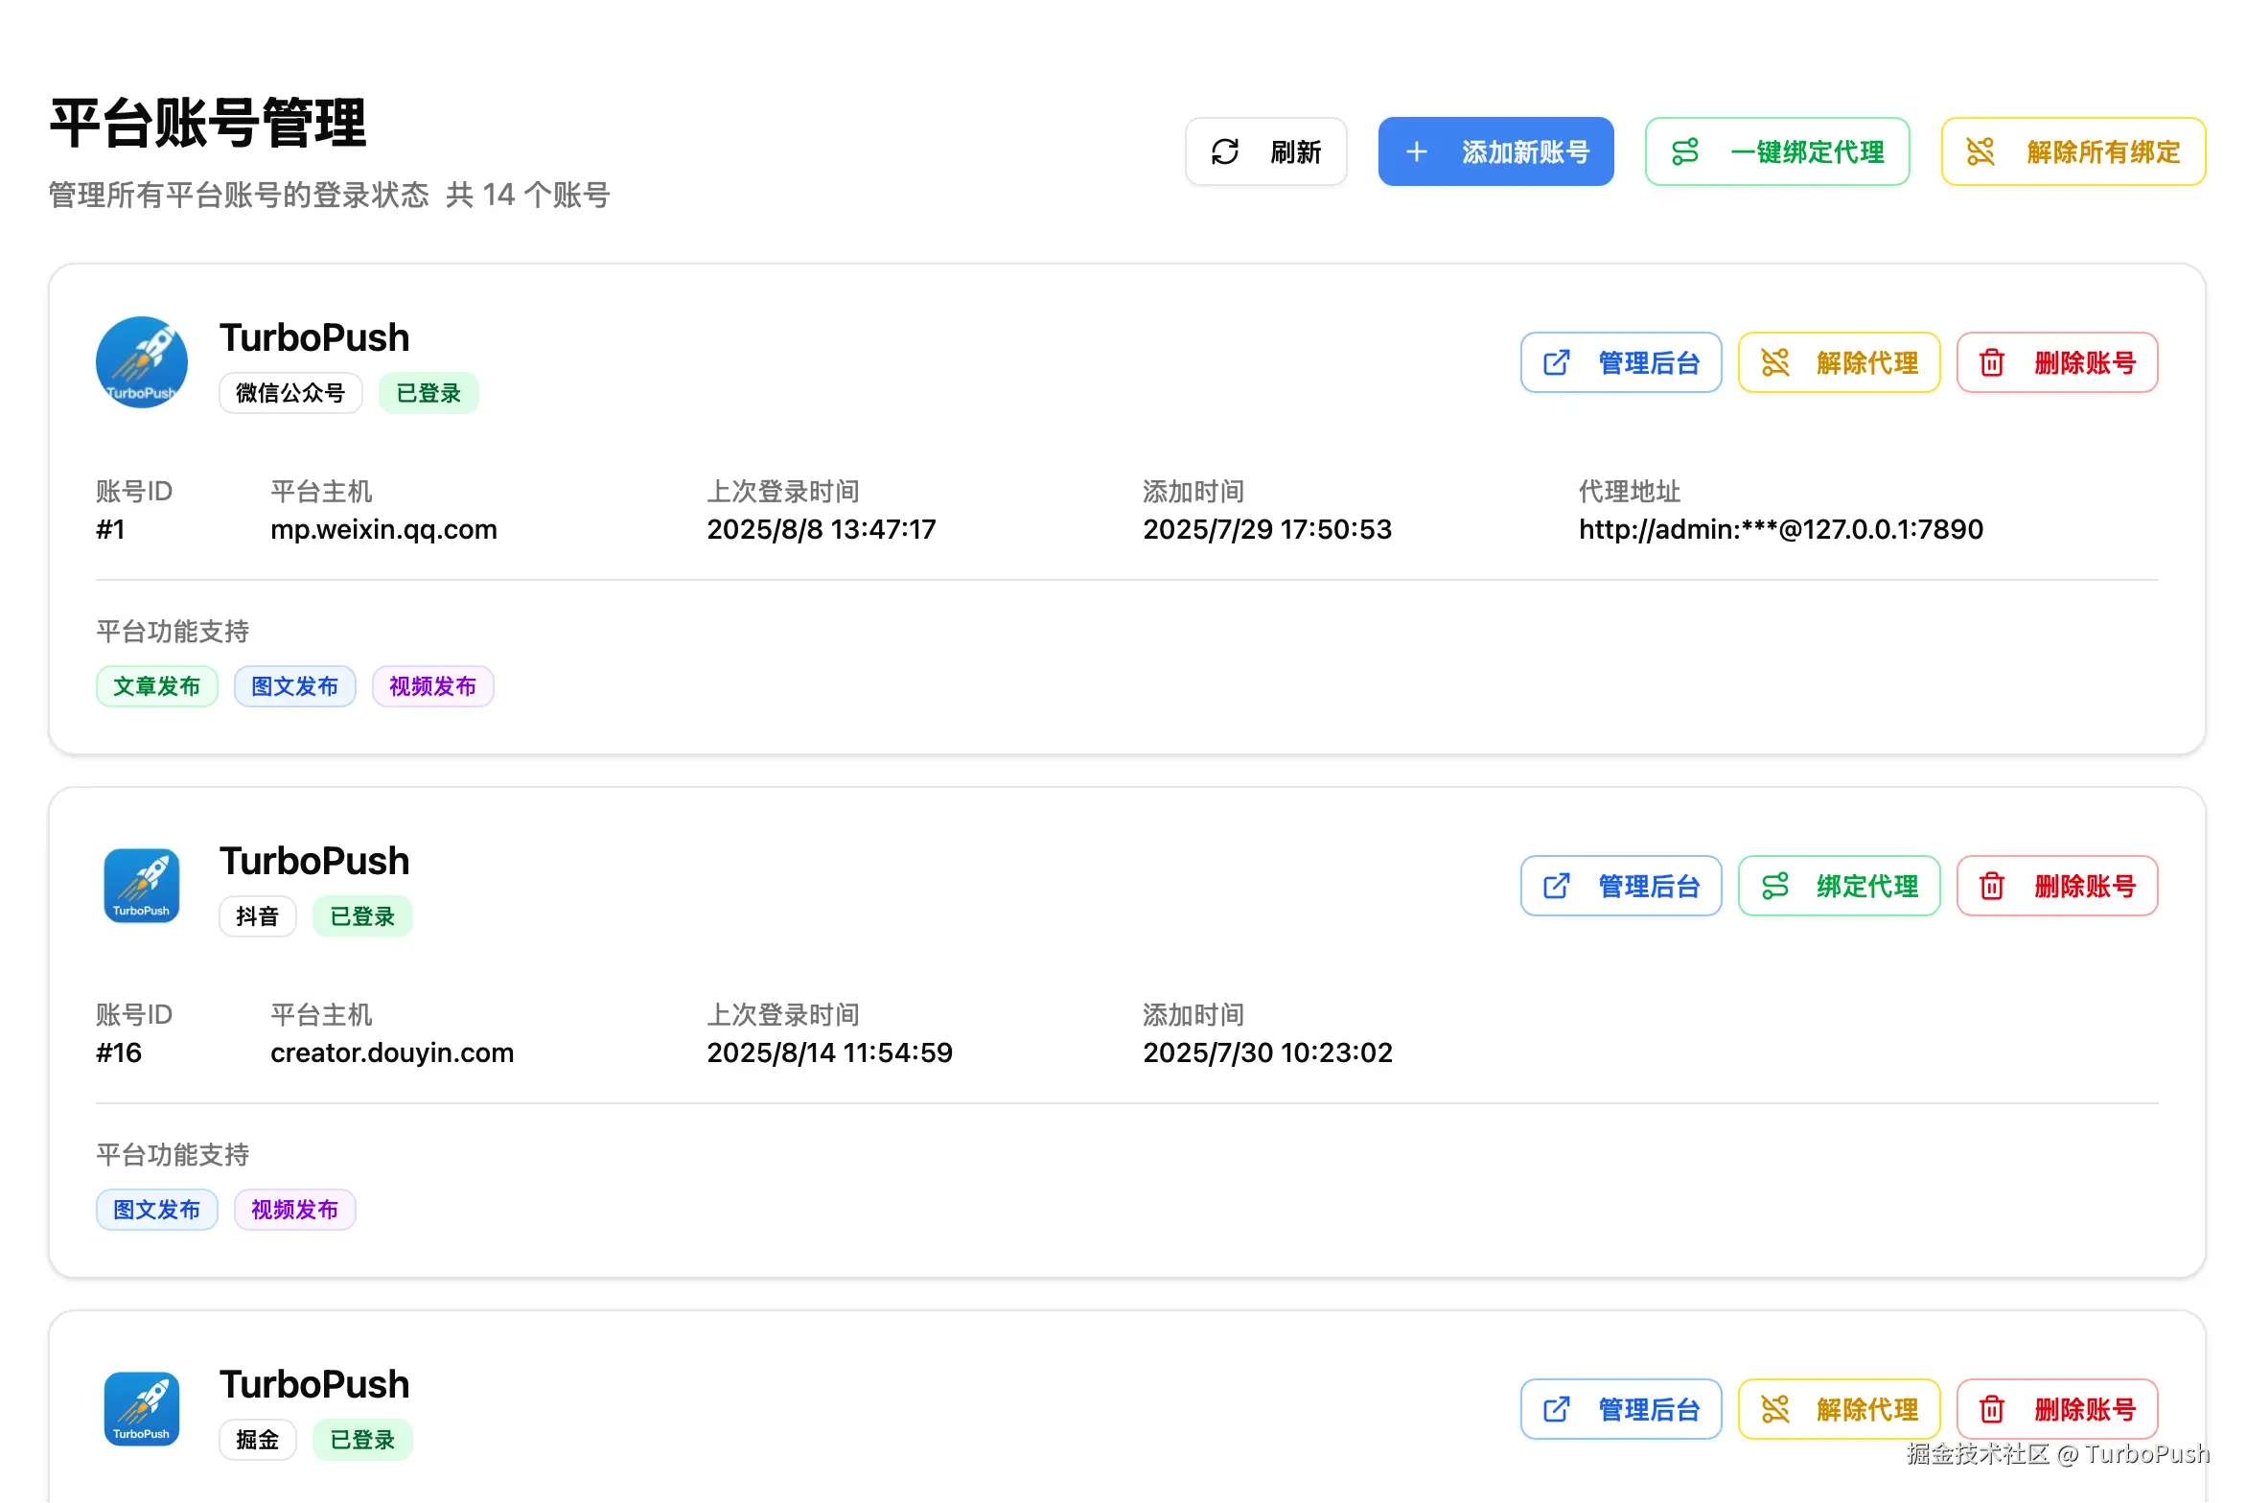The width and height of the screenshot is (2247, 1503).
Task: Click the 微信公众号 platform badge
Action: [x=290, y=393]
